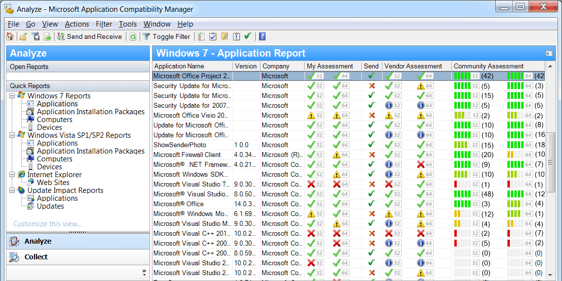Open the Help menu
Screen dimensions: 562x281
[185, 24]
